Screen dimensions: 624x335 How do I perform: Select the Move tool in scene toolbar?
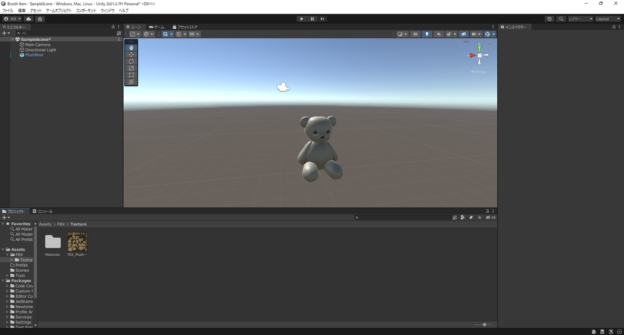(131, 54)
